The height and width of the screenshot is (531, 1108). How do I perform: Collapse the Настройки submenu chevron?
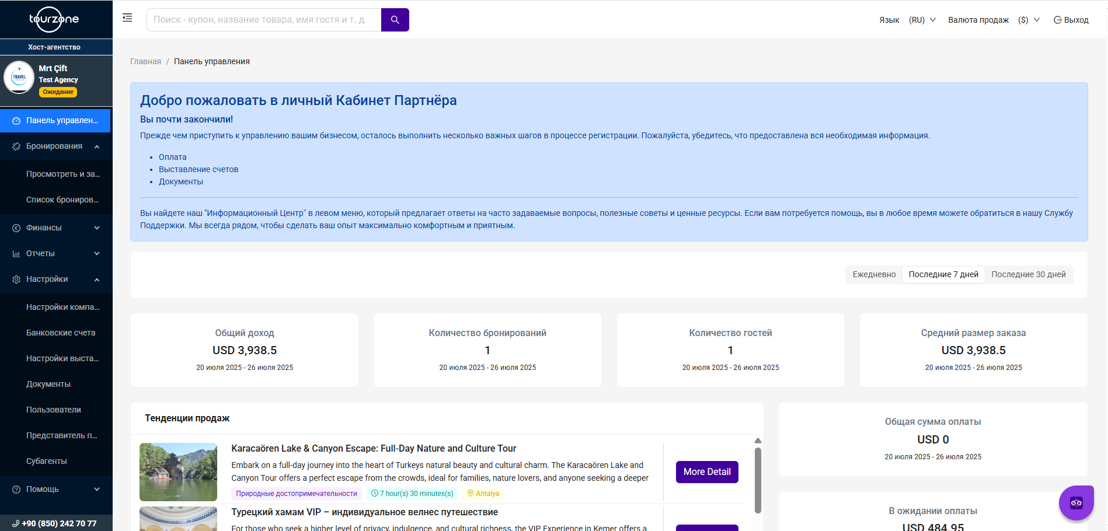pos(97,280)
